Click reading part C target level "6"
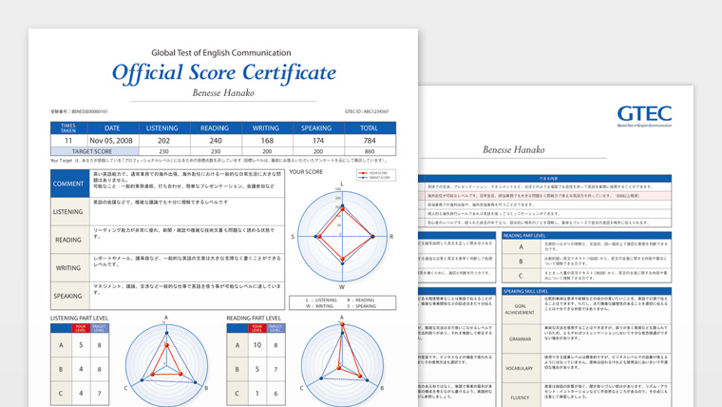The height and width of the screenshot is (407, 722). click(275, 393)
